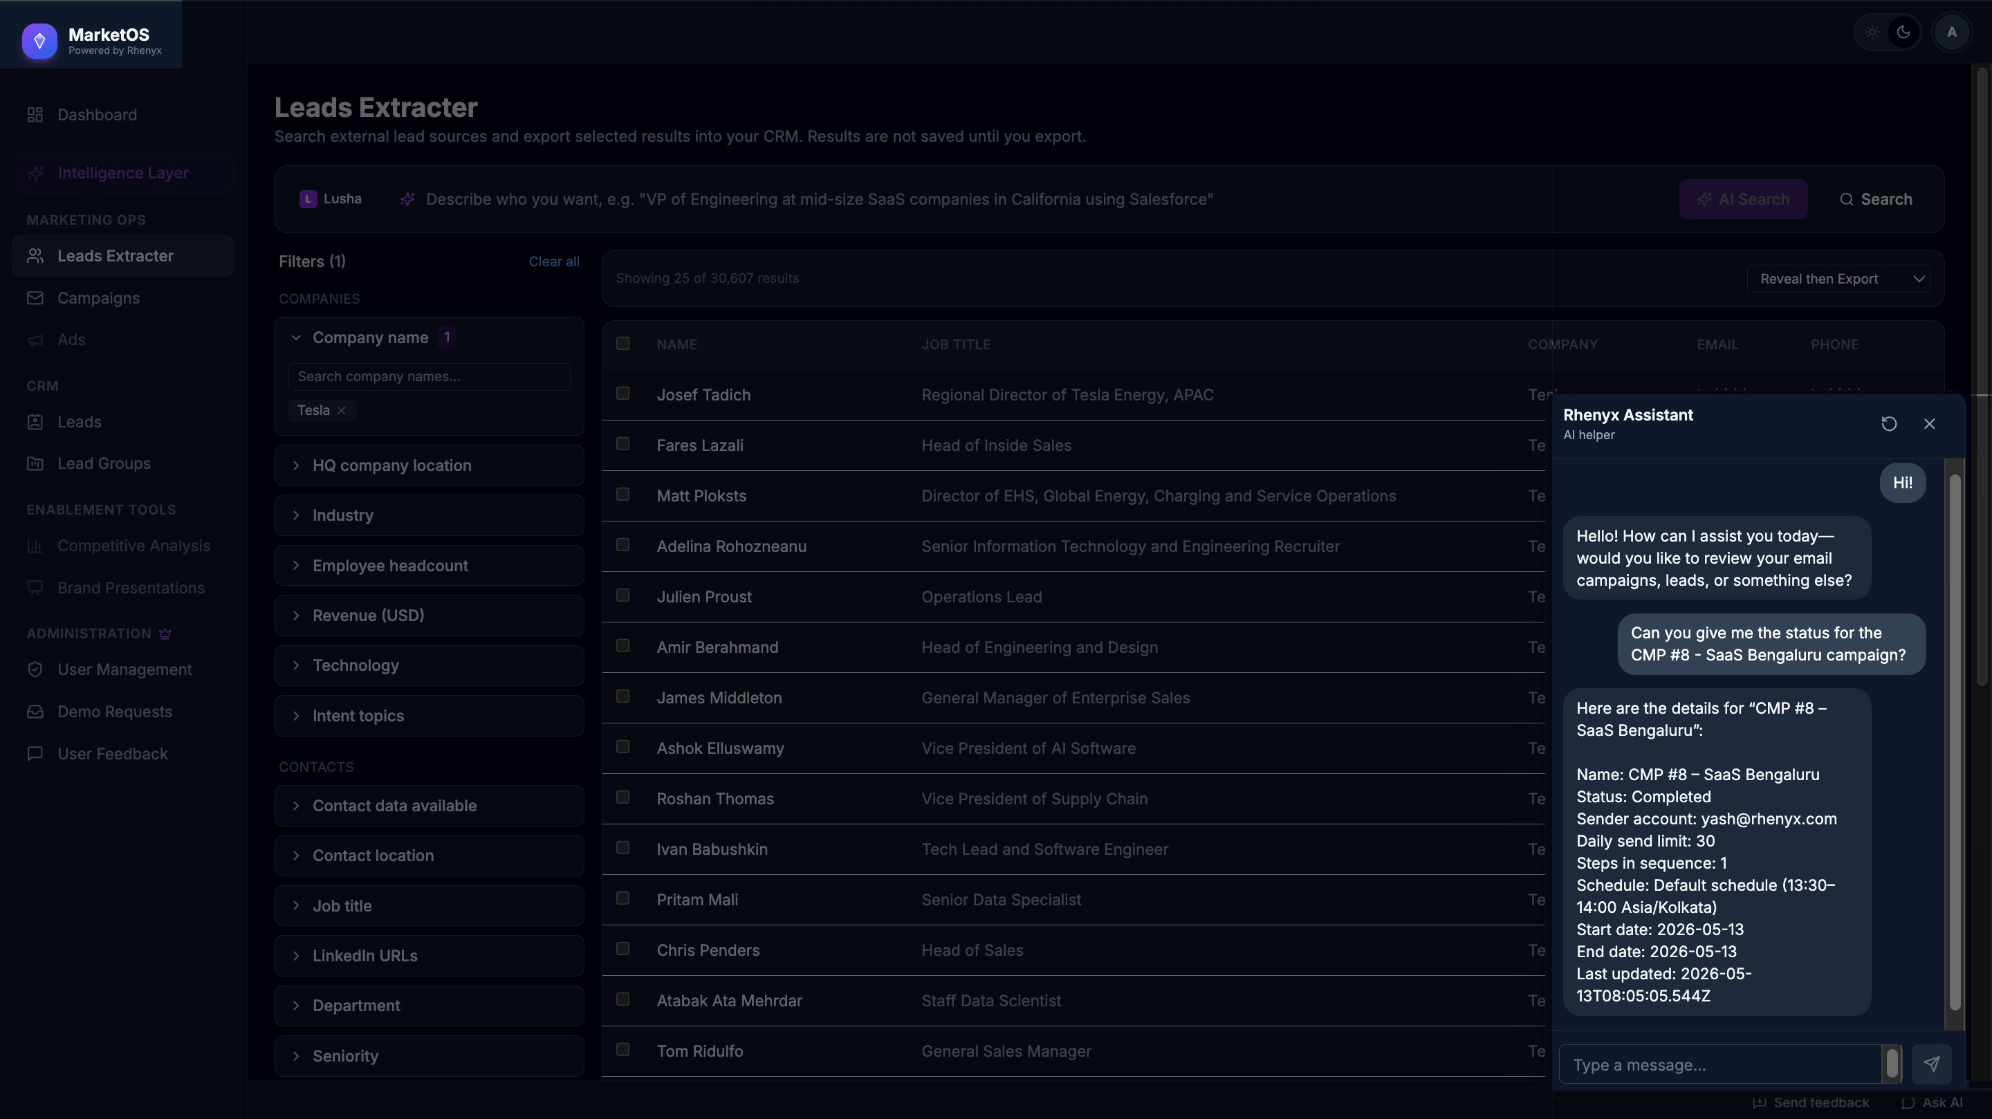This screenshot has height=1119, width=1992.
Task: Expand the HQ company location filter
Action: (429, 465)
